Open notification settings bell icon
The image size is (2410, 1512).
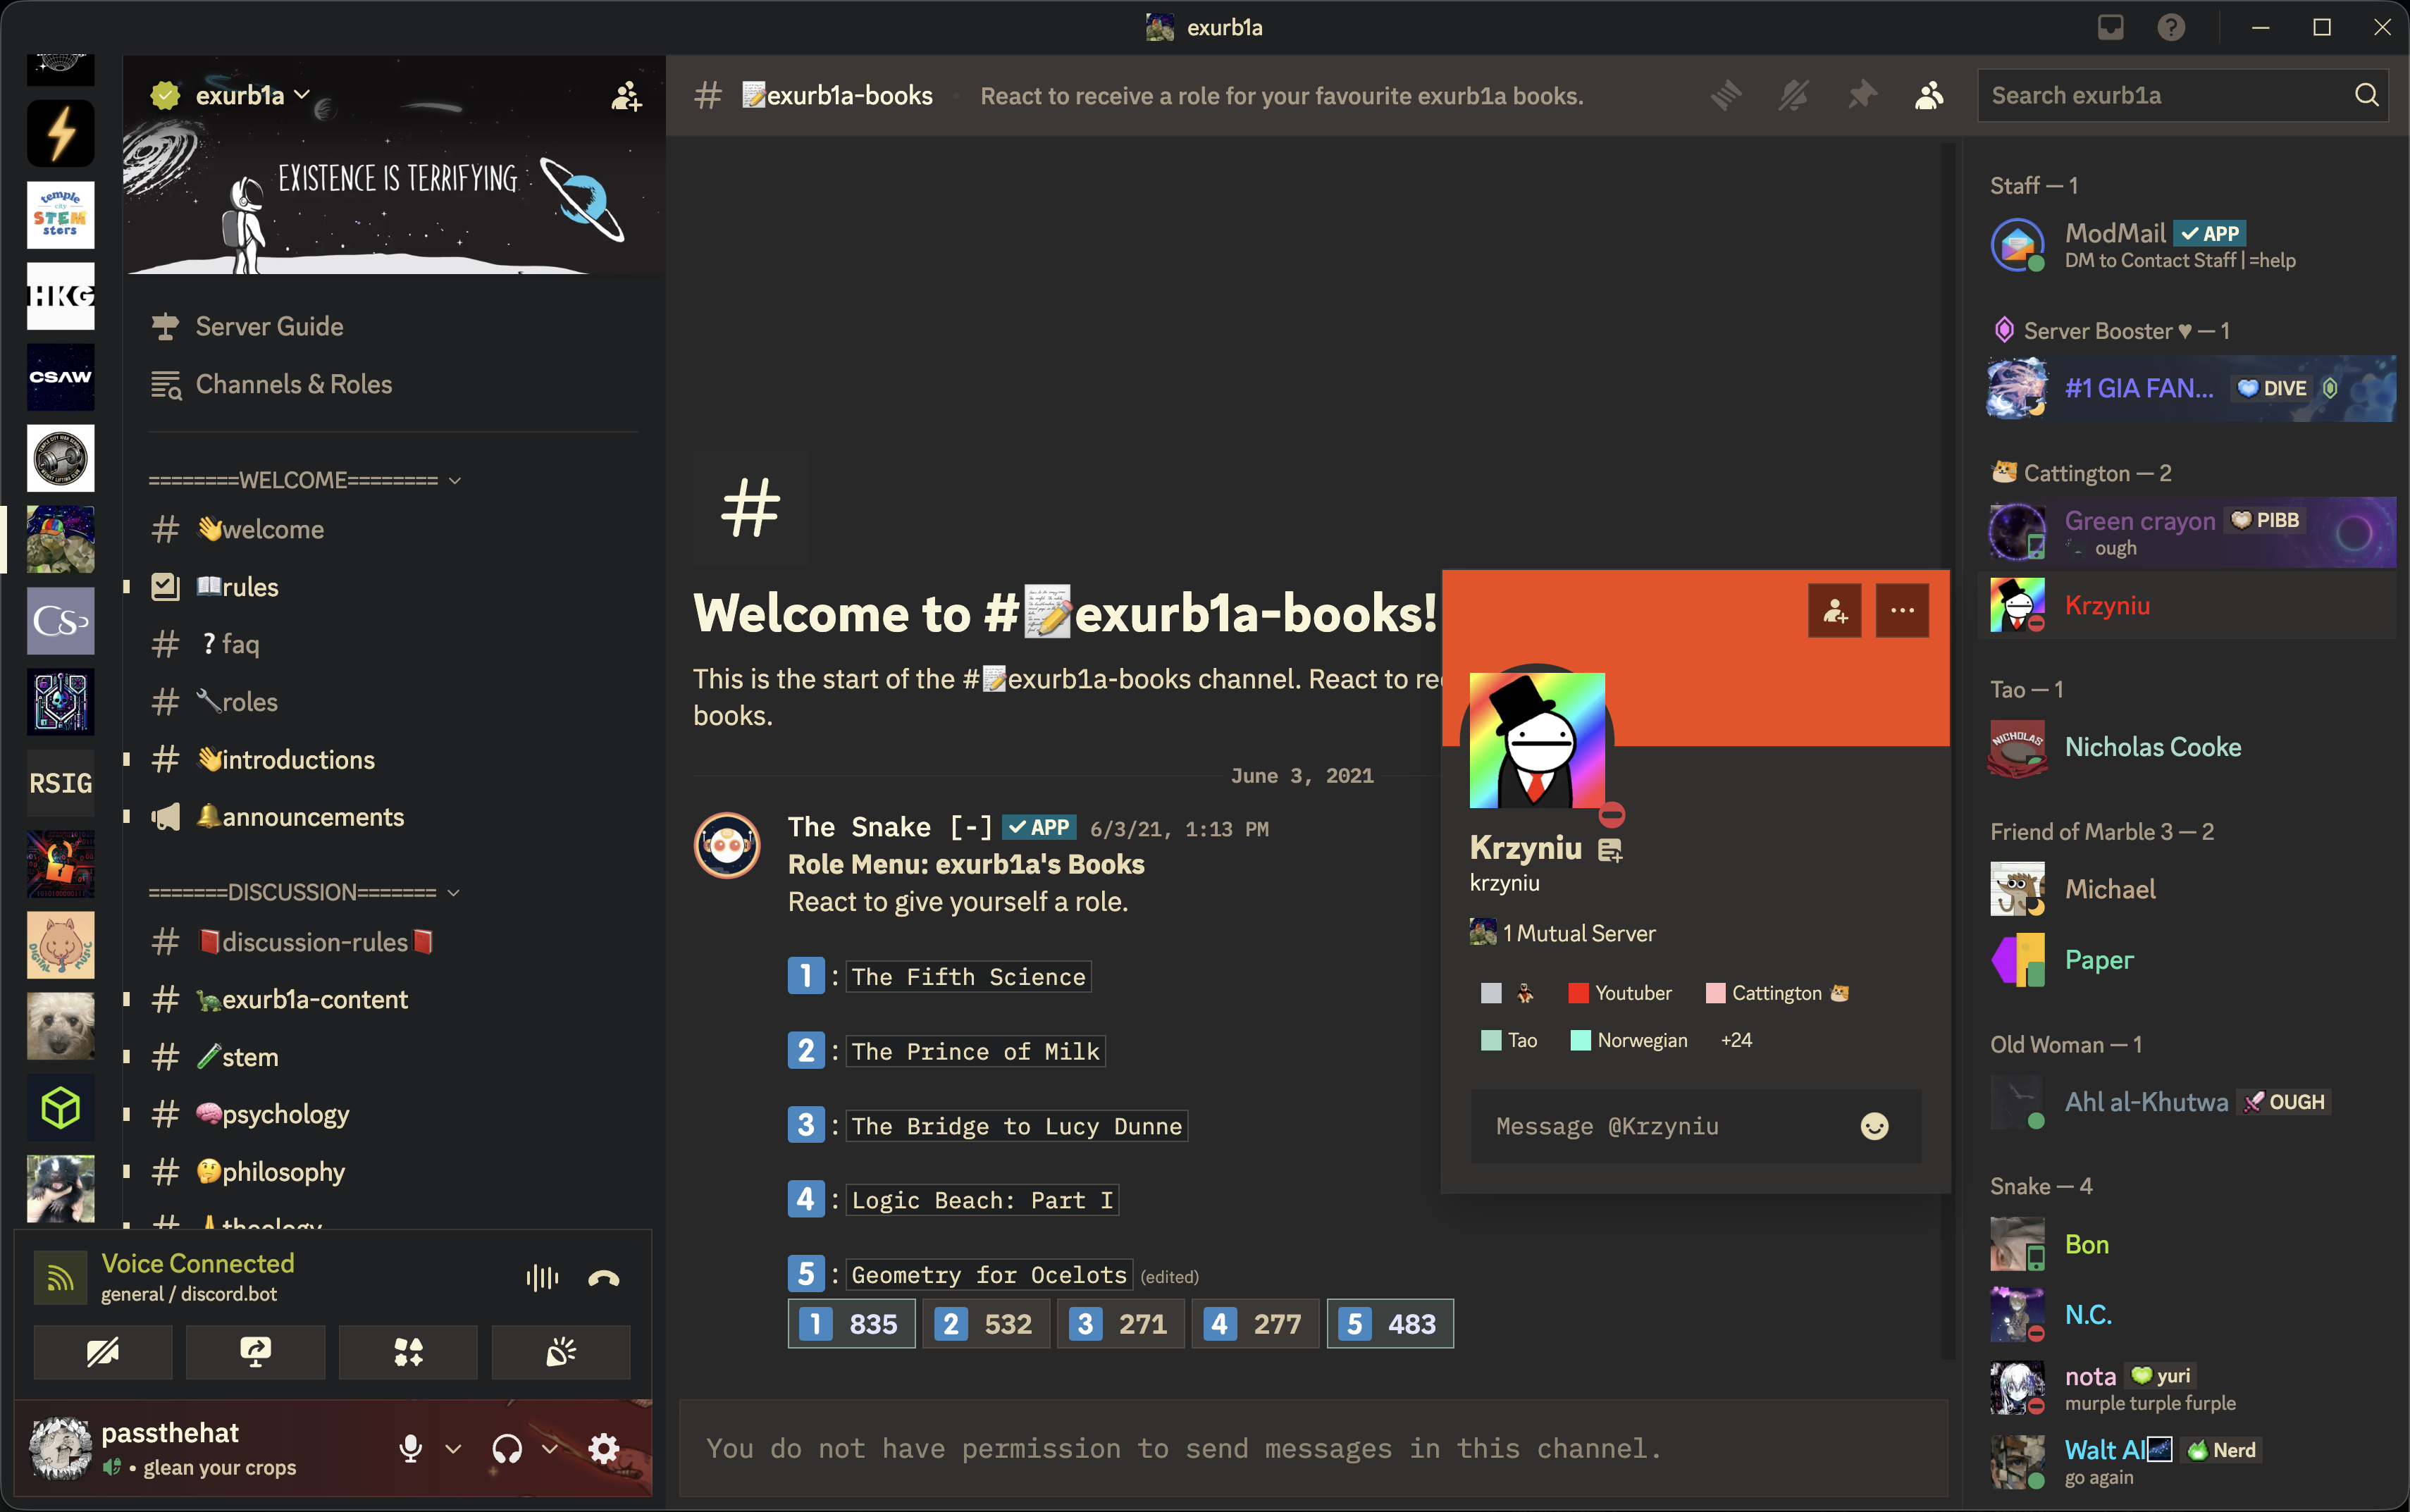click(x=1794, y=96)
